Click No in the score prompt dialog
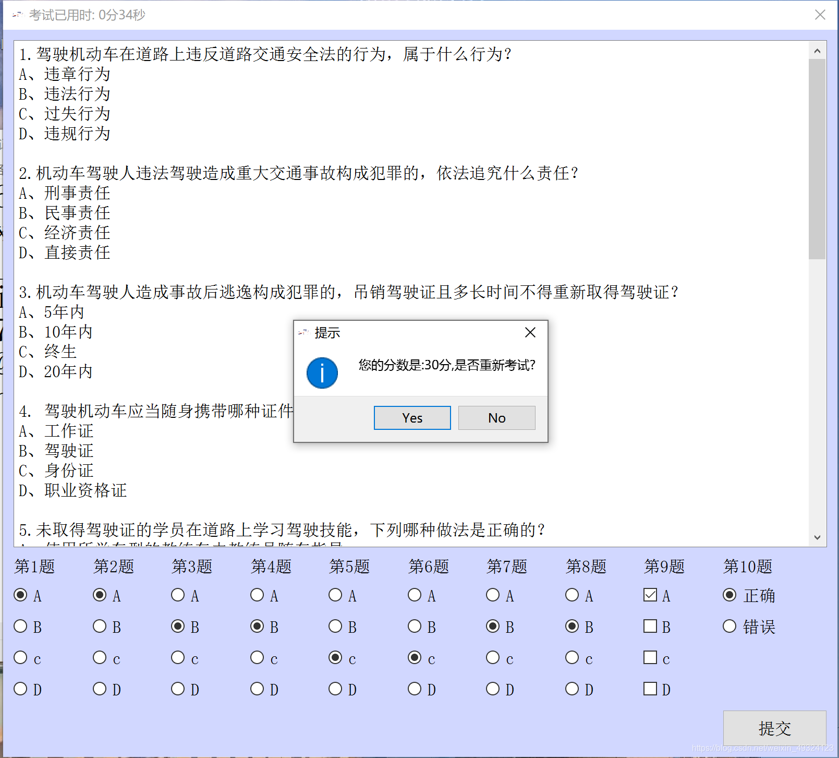The height and width of the screenshot is (758, 839). (496, 418)
